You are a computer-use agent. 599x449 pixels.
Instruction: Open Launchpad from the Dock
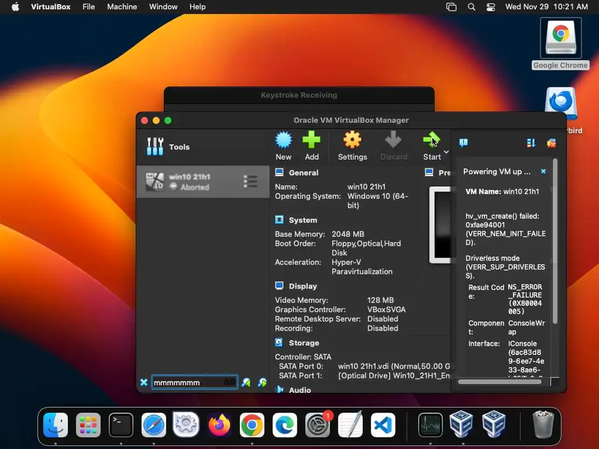coord(88,424)
